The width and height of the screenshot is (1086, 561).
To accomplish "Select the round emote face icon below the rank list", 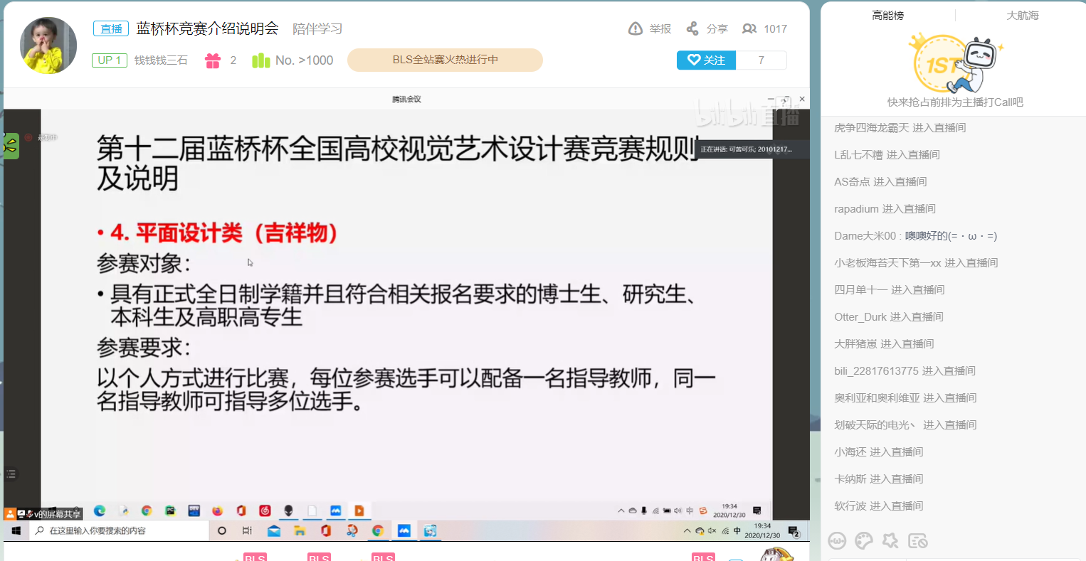I will (838, 541).
